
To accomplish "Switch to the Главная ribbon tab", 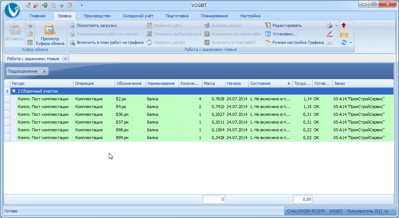I will point(37,16).
